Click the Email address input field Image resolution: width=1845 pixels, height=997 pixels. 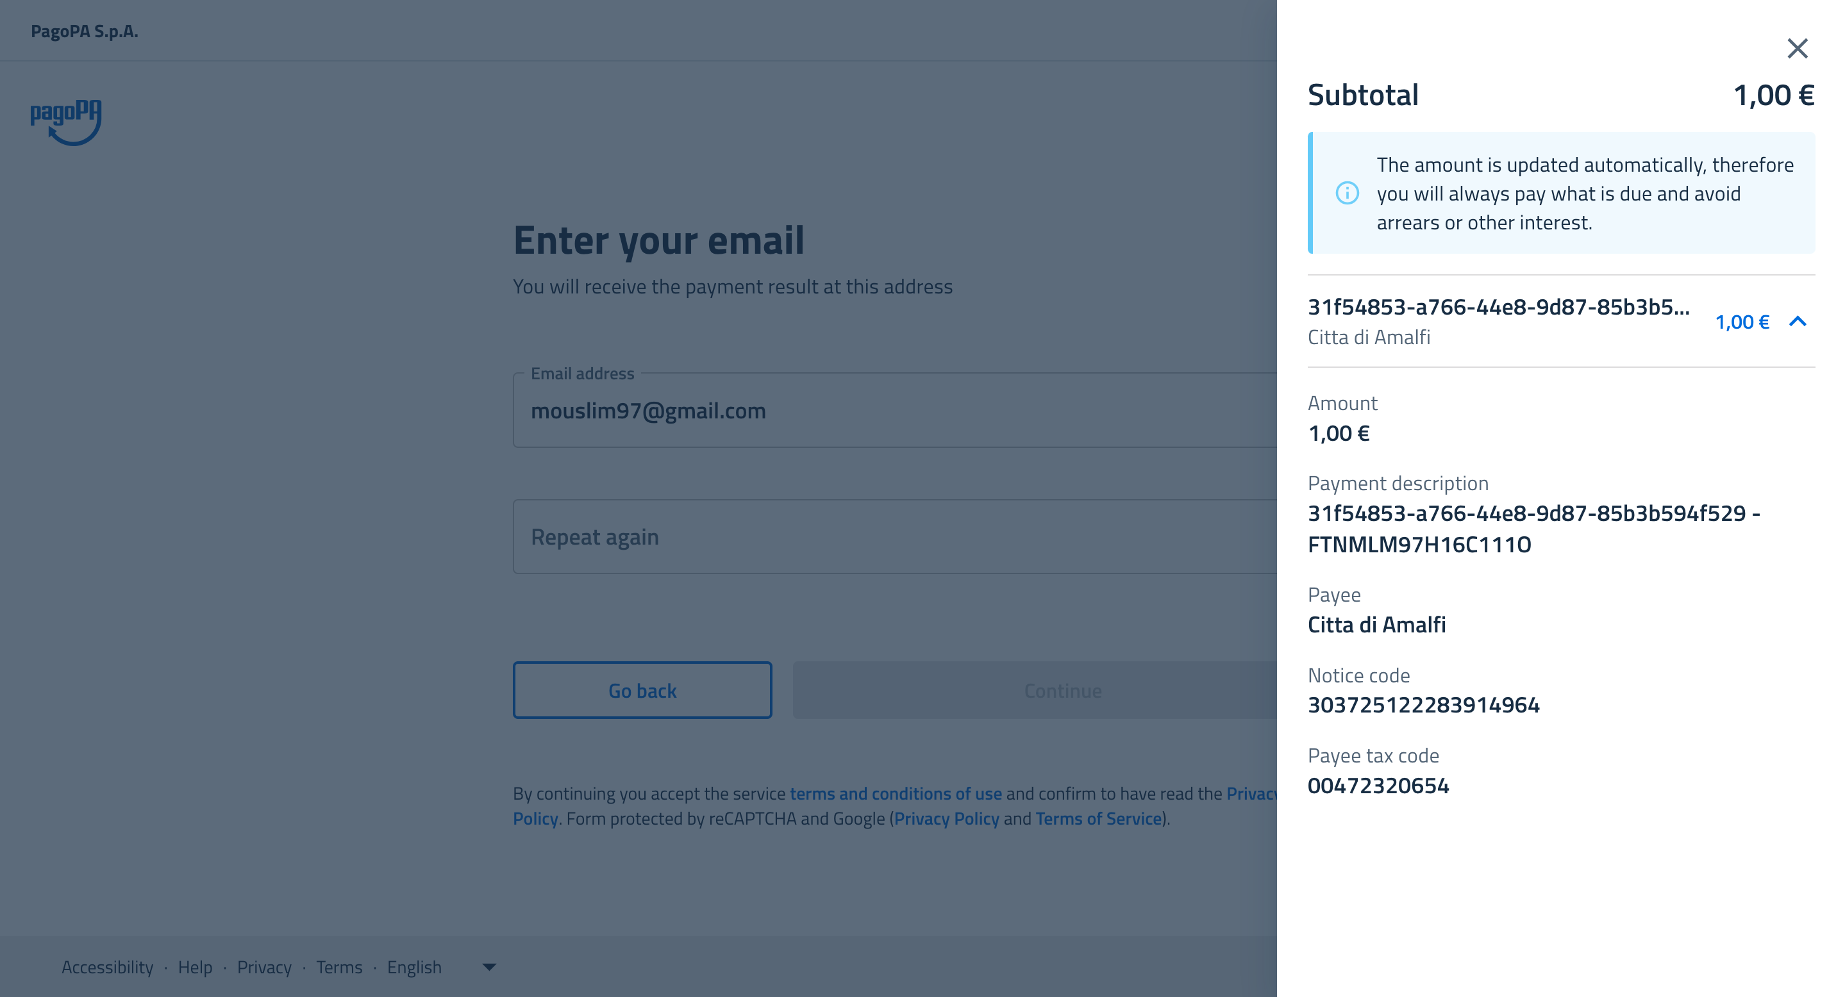pos(888,411)
